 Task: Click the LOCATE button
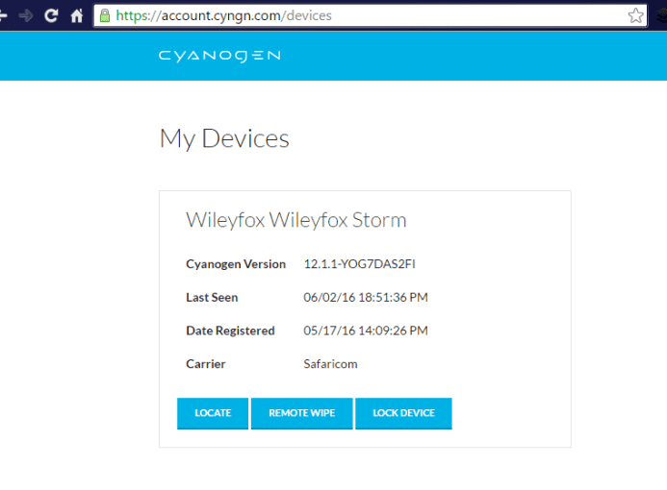point(213,413)
